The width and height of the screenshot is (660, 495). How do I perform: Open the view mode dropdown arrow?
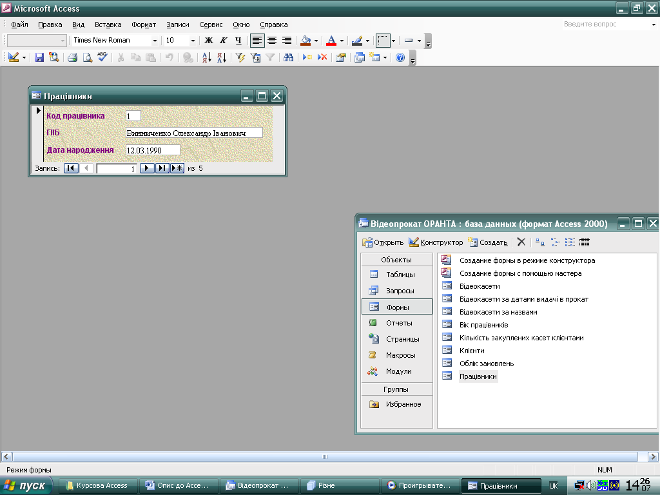point(24,57)
